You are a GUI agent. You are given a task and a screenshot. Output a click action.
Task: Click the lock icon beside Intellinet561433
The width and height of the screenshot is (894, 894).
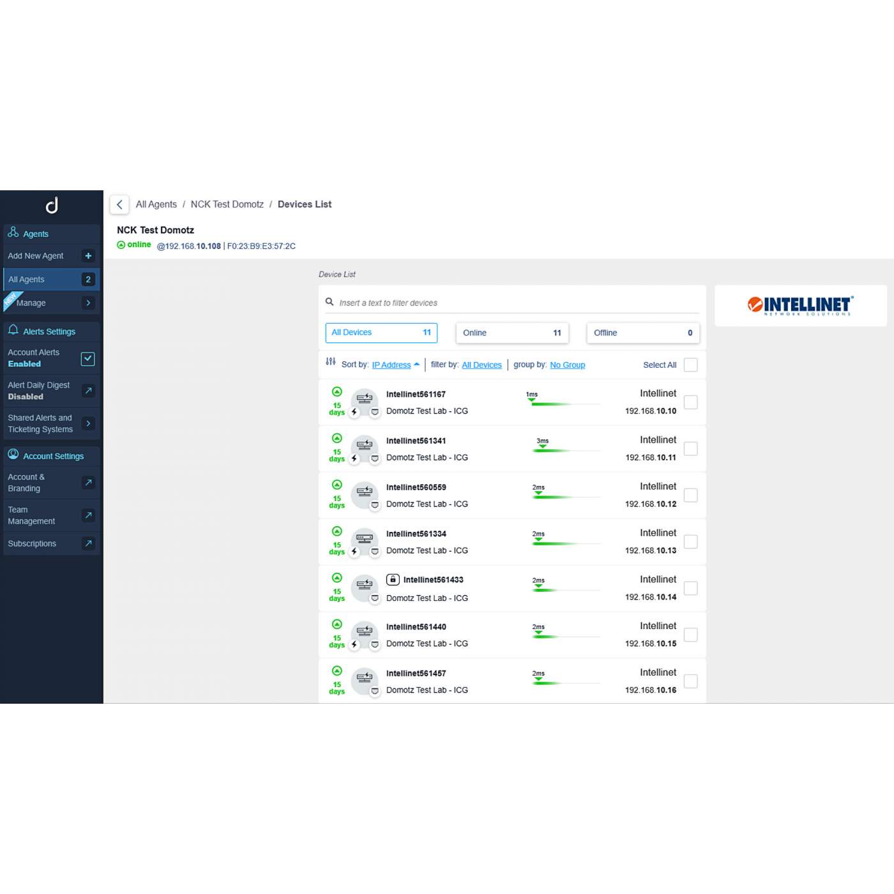pos(393,580)
